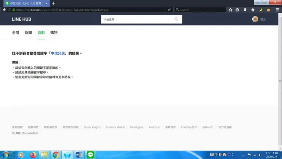This screenshot has height=159, width=282.
Task: Submit search with the magnifier icon
Action: coord(176,19)
